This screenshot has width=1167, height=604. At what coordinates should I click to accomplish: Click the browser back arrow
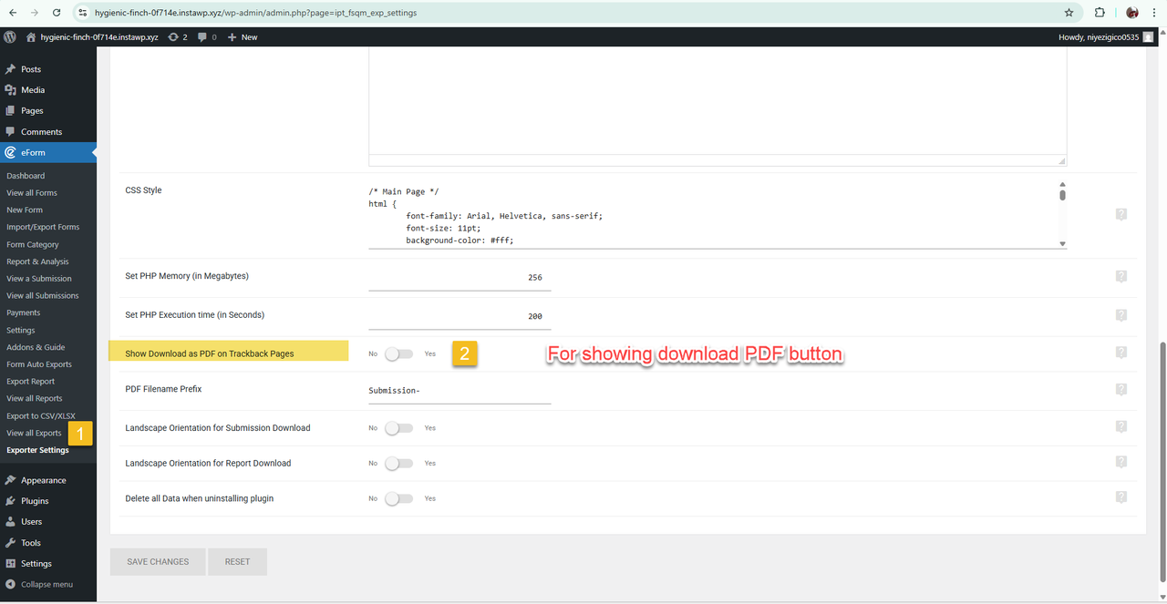click(13, 13)
